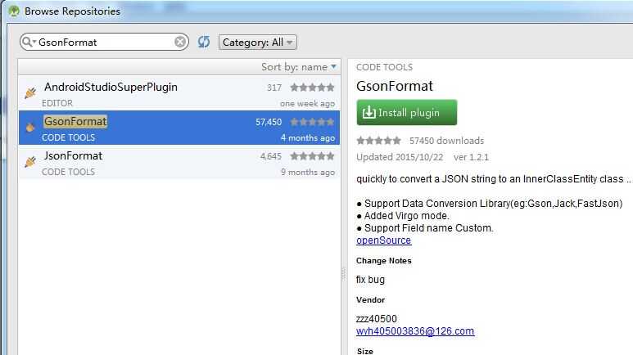
Task: Click the Added Virgo mode bullet
Action: 403,216
